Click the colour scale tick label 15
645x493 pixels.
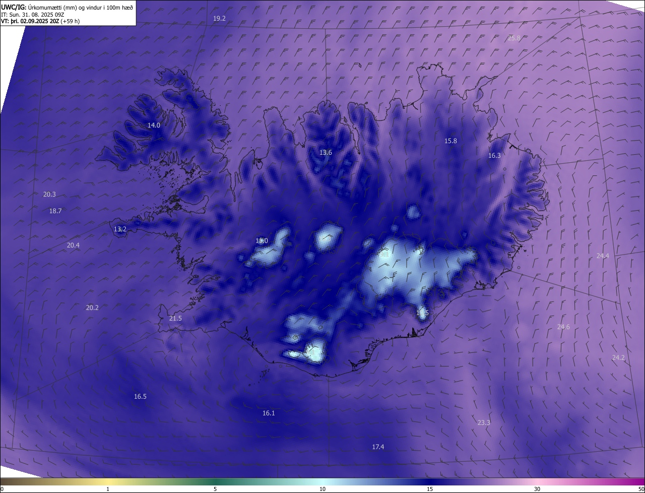click(x=430, y=489)
